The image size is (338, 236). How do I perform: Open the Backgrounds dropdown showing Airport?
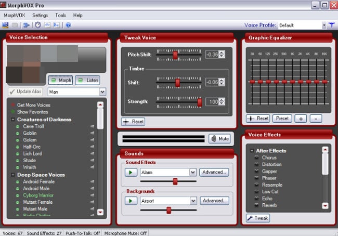tap(193, 201)
